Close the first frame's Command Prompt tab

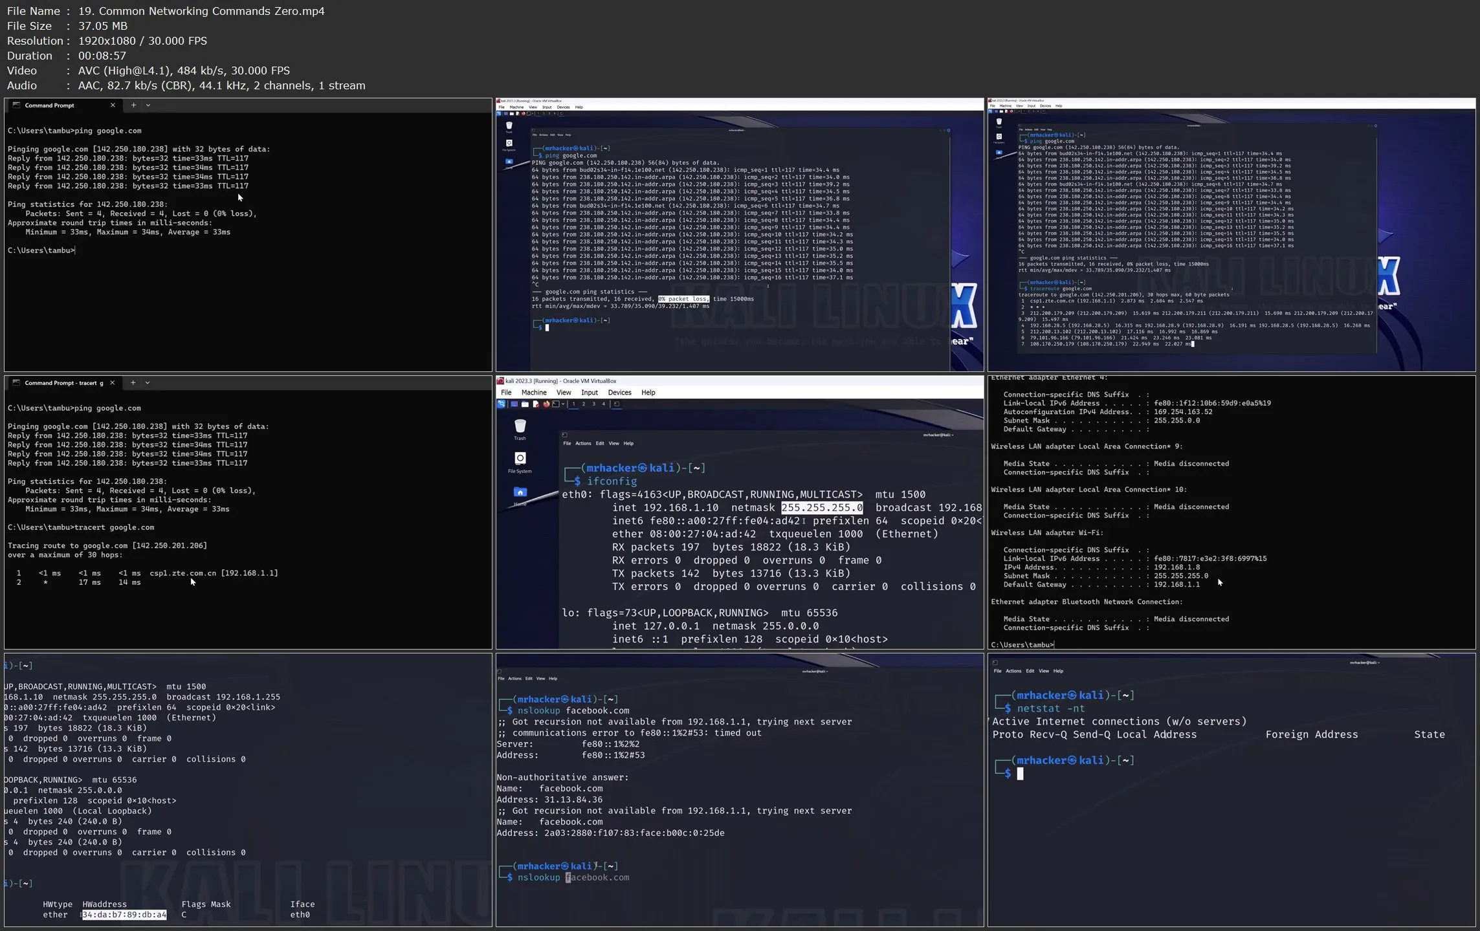(113, 105)
